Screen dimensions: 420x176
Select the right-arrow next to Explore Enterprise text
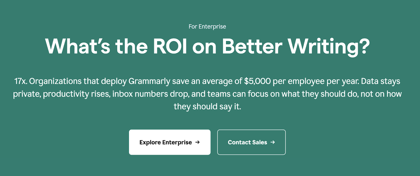[x=198, y=142]
